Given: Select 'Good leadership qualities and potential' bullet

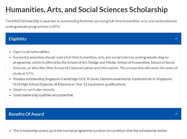Looking at the screenshot, I should coord(43,95).
